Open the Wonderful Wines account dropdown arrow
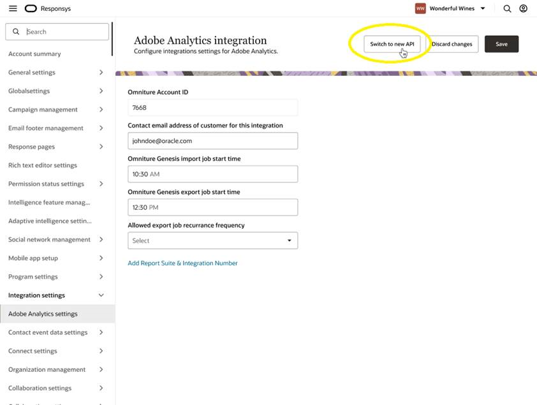 point(483,8)
